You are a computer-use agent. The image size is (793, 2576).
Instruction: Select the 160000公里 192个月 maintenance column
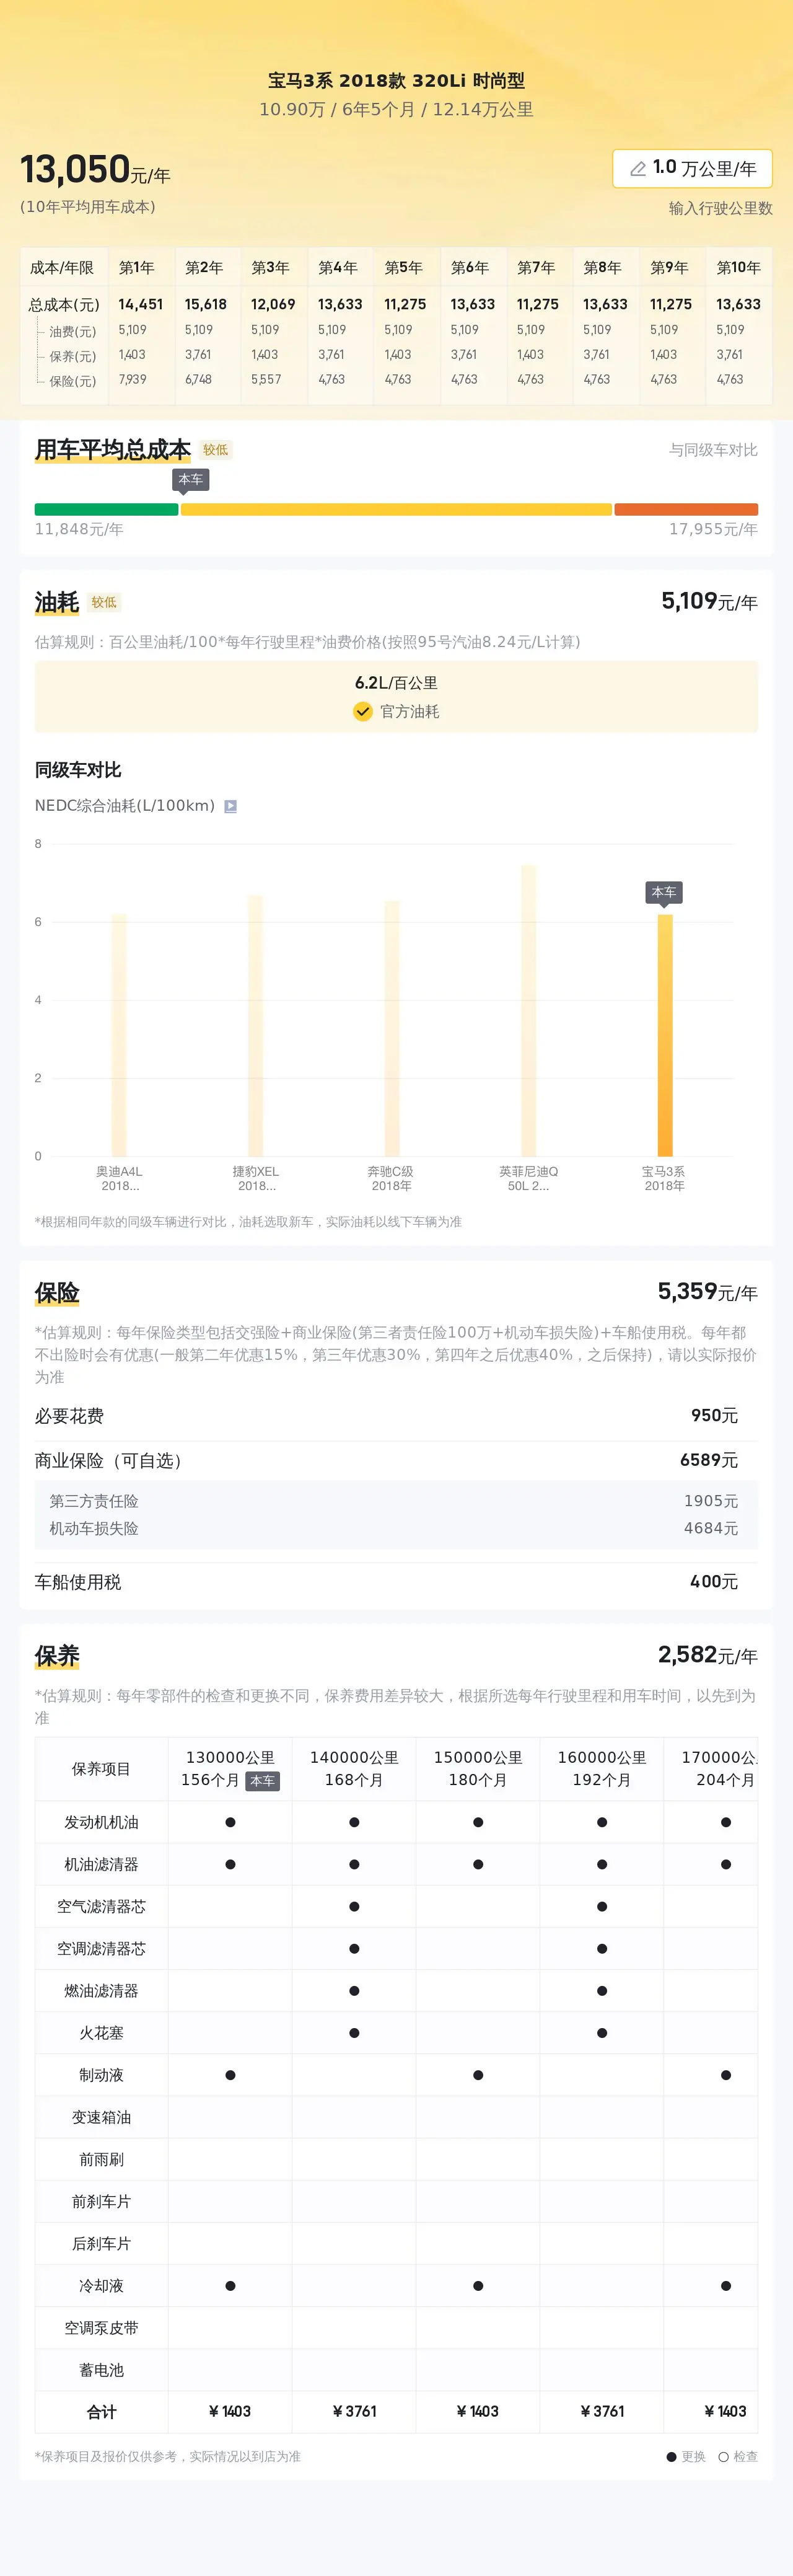click(x=602, y=1769)
